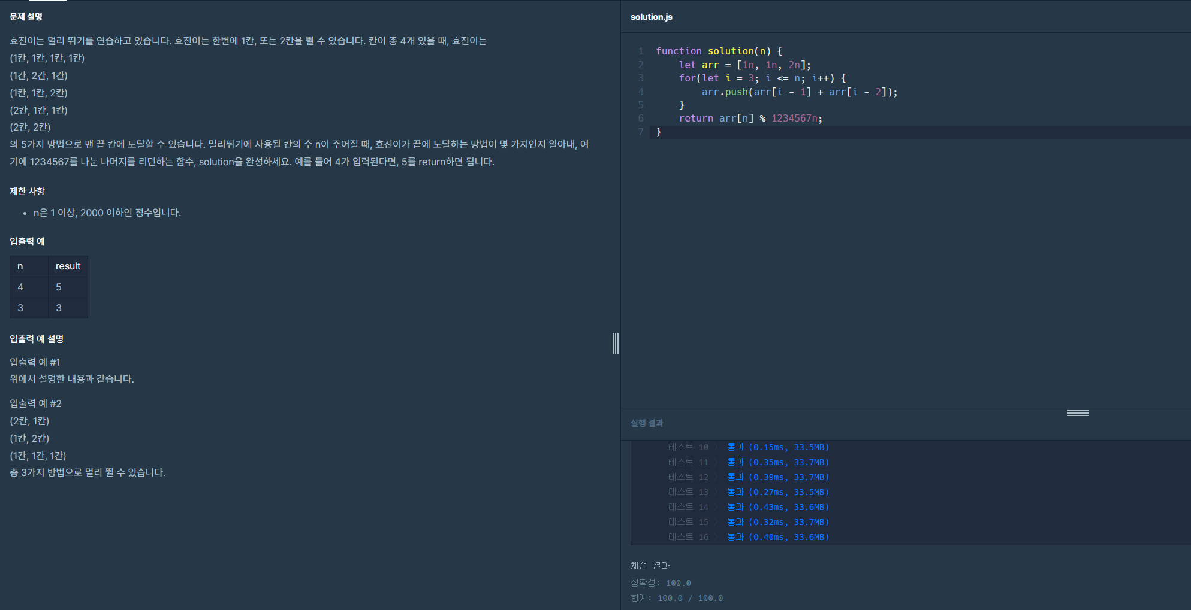Click the '합계: 100.0 / 100.0' total line
This screenshot has height=610, width=1191.
pos(677,598)
